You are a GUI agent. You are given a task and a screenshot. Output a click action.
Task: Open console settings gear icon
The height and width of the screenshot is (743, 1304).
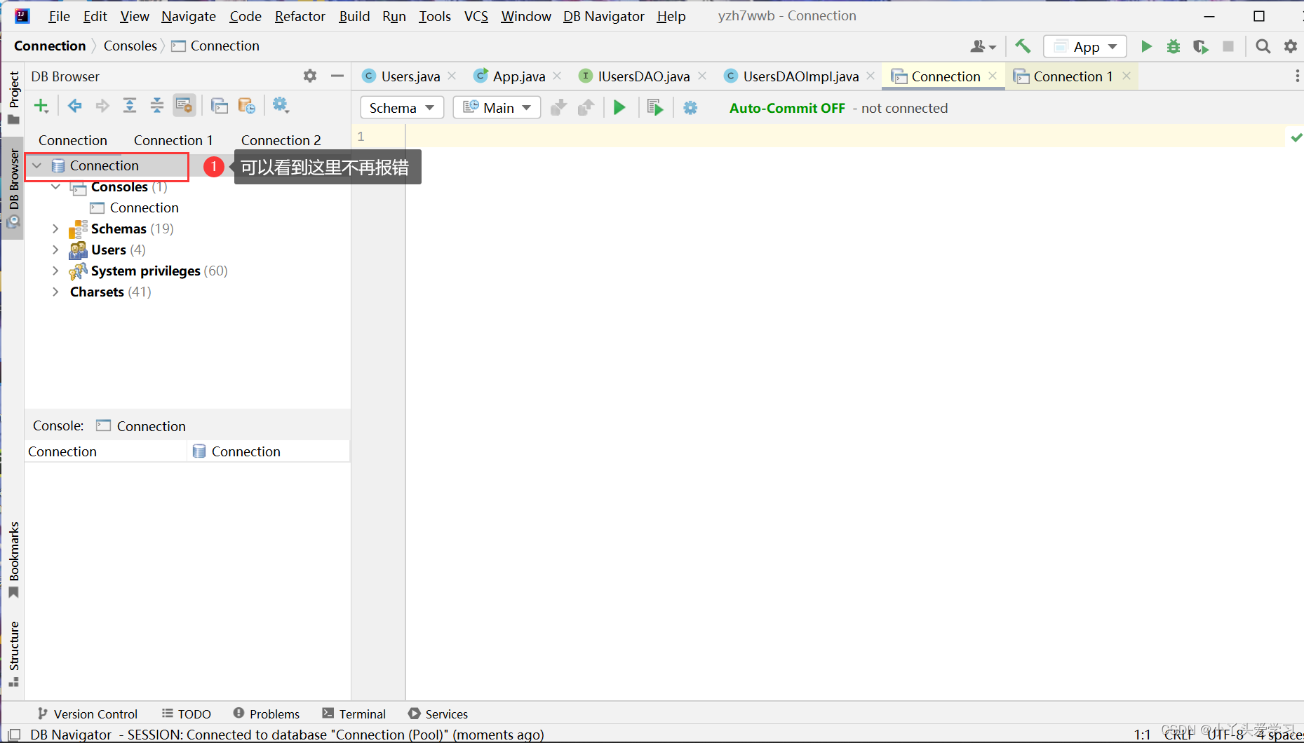[690, 108]
